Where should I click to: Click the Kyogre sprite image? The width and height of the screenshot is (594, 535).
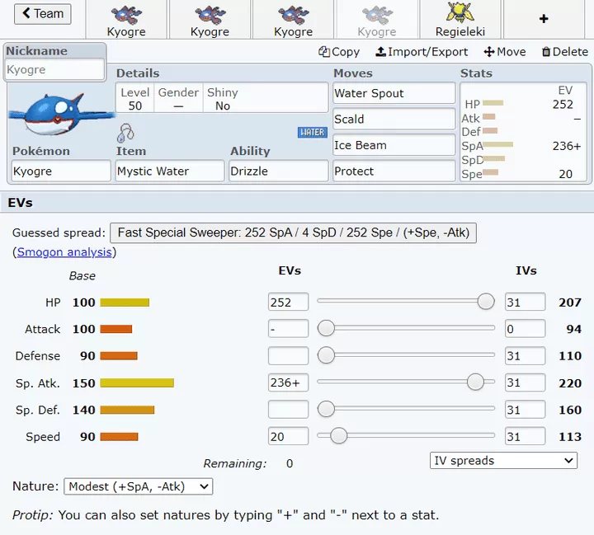60,114
